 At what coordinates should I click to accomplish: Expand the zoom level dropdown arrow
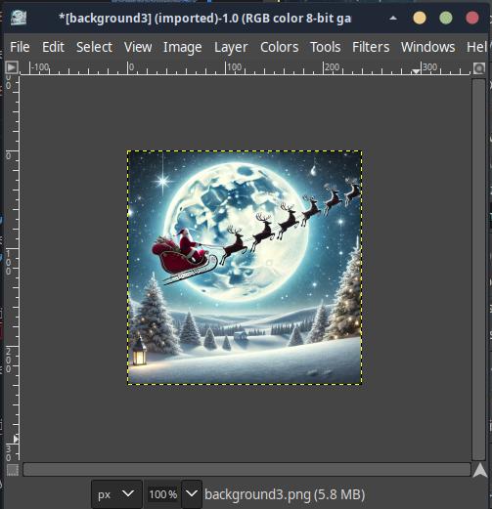(192, 494)
